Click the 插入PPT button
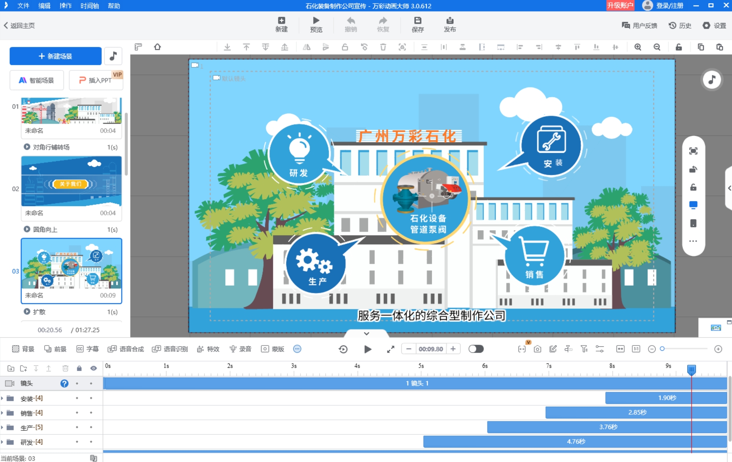The height and width of the screenshot is (462, 732). tap(96, 80)
